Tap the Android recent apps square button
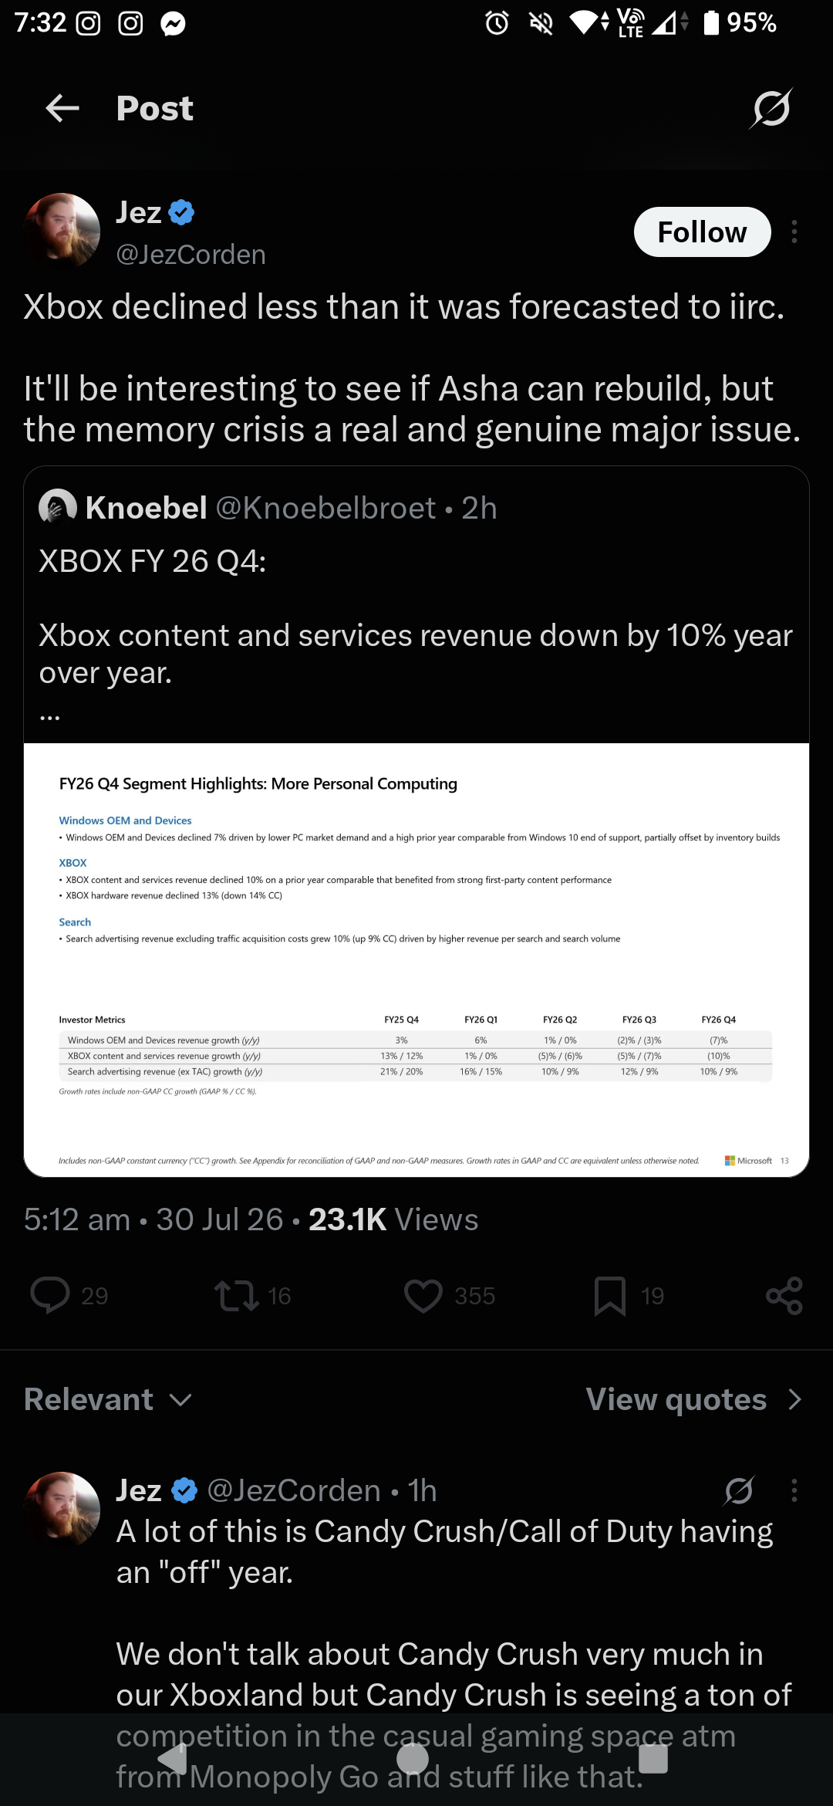Image resolution: width=833 pixels, height=1806 pixels. coord(653,1760)
